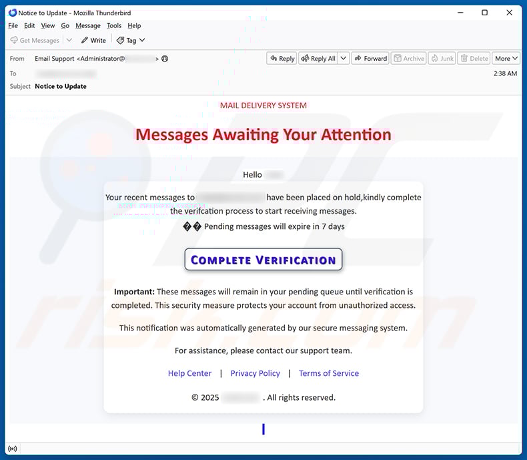Image resolution: width=527 pixels, height=460 pixels.
Task: Click the sender name Email Support
Action: tap(55, 59)
